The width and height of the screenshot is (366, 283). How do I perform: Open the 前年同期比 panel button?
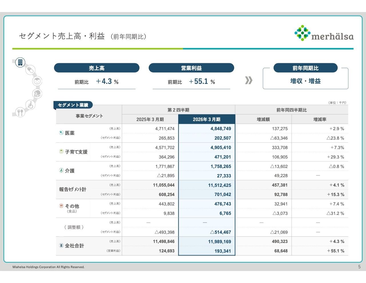pos(305,68)
